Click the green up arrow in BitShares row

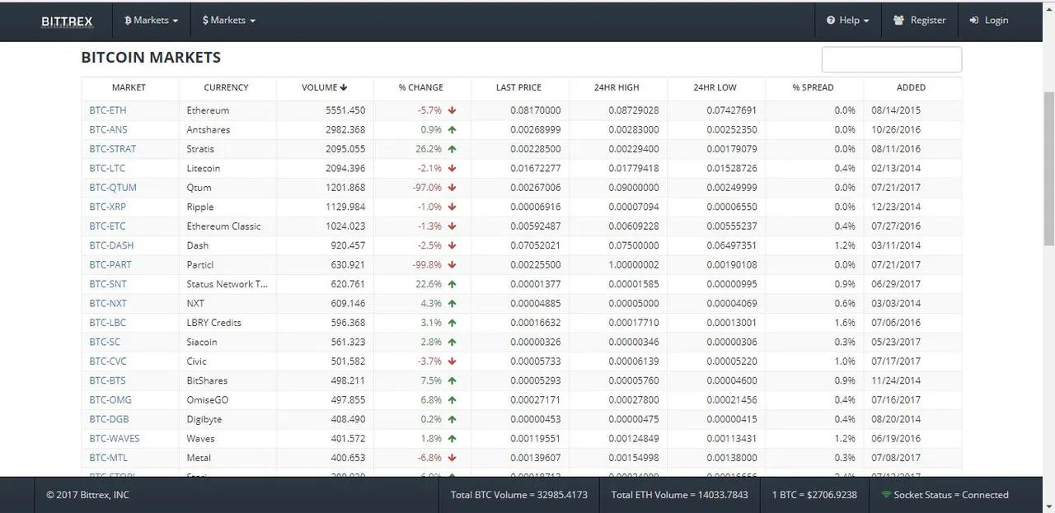452,381
